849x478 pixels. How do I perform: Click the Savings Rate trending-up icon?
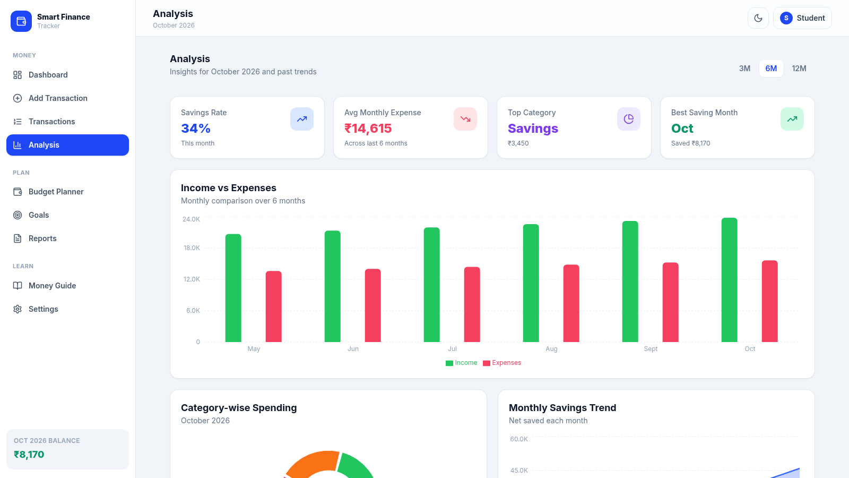(302, 119)
